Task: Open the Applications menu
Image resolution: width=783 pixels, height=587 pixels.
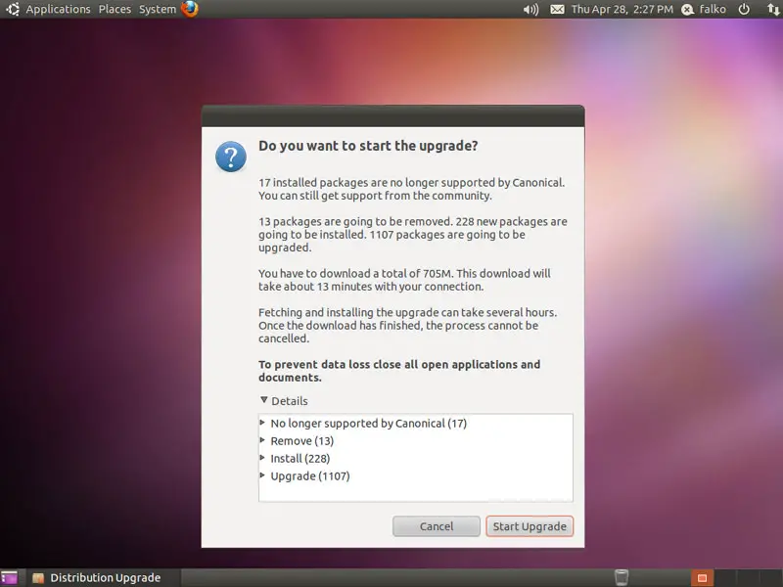Action: (59, 9)
